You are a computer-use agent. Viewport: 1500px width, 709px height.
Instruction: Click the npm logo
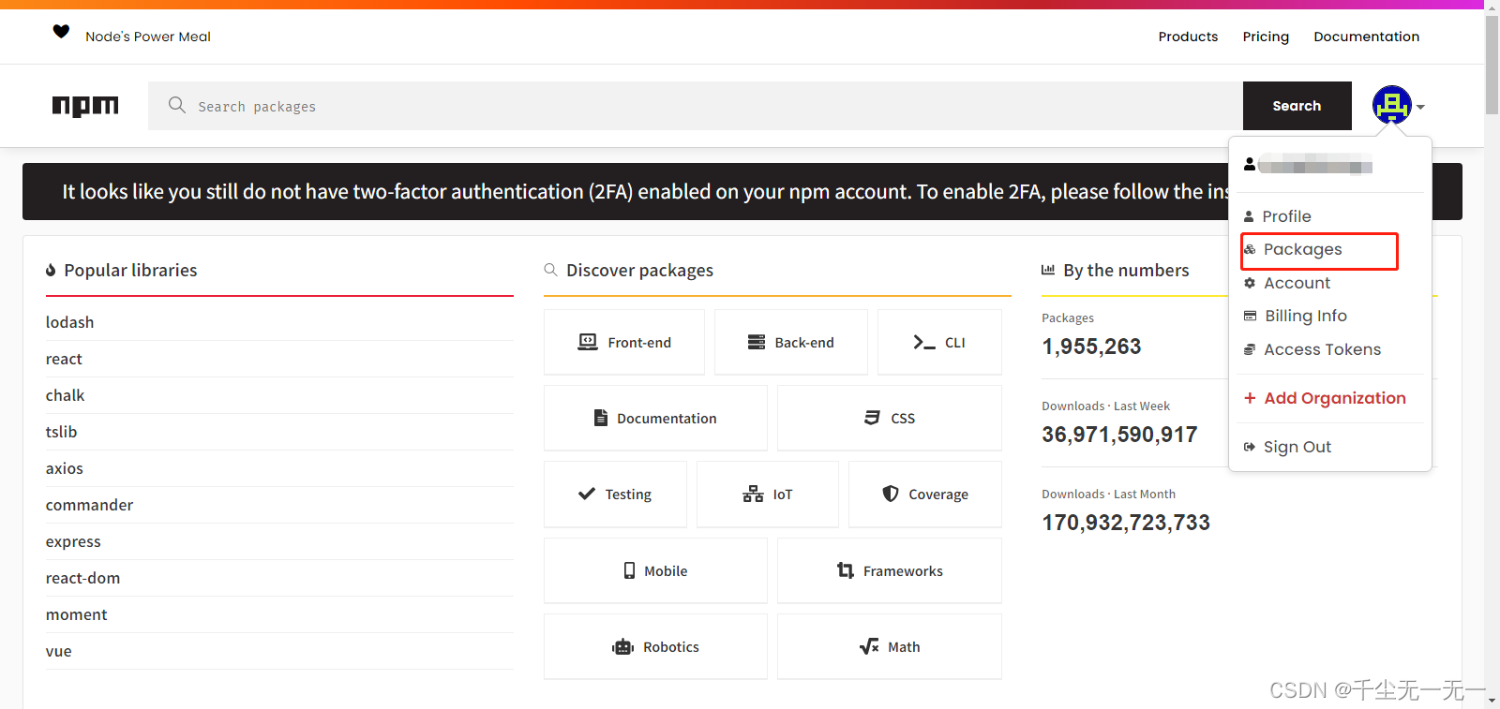click(x=85, y=106)
